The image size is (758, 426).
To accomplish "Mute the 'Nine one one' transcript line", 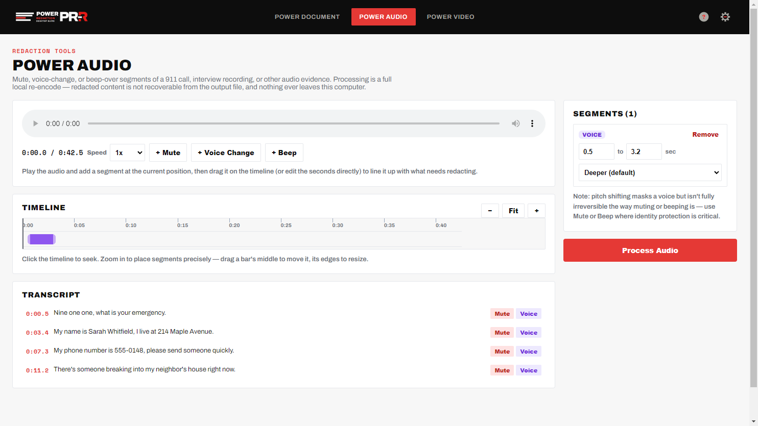I will [502, 314].
